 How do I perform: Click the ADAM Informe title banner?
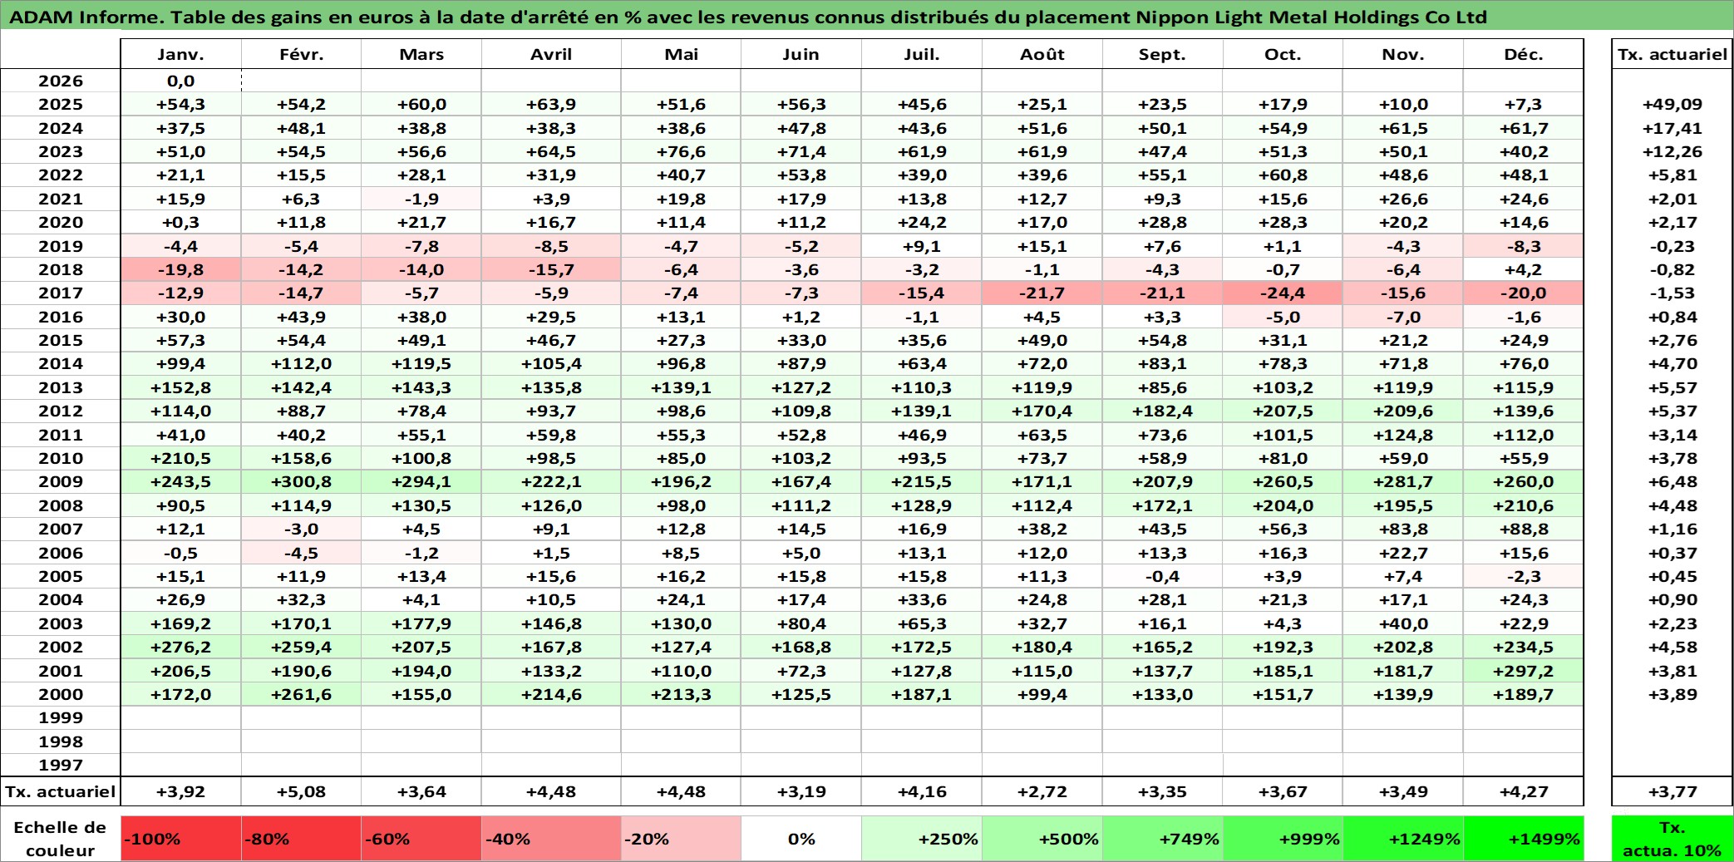coord(867,17)
